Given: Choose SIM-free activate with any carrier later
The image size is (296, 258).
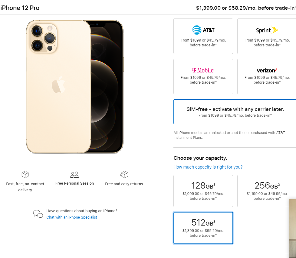Looking at the screenshot, I should click(x=235, y=112).
